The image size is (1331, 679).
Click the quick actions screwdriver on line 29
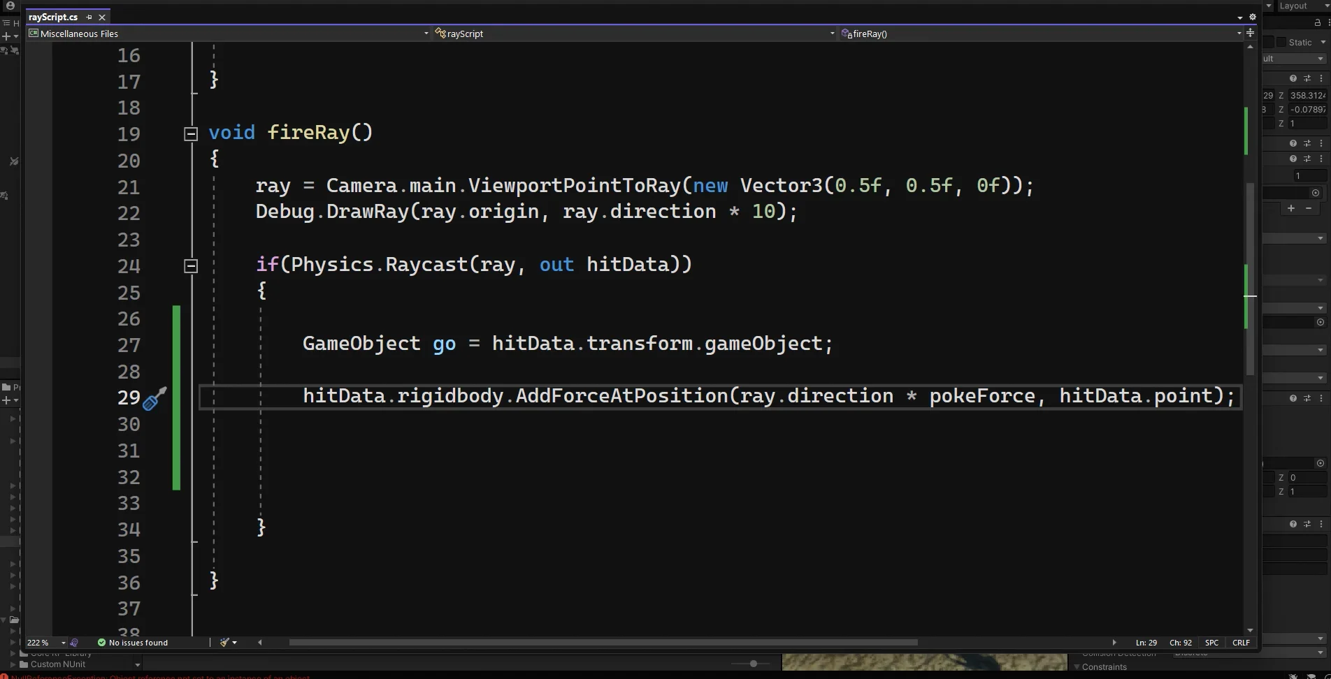coord(153,399)
